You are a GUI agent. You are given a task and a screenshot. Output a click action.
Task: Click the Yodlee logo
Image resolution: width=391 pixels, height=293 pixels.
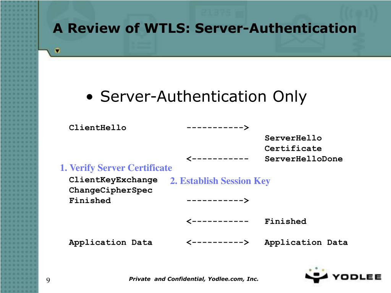343,275
